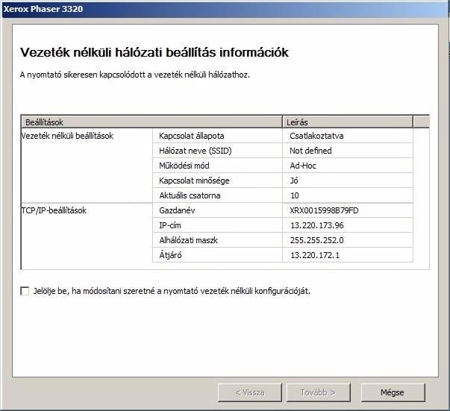The height and width of the screenshot is (411, 450).
Task: Click the Kapcsolat minősége cell
Action: 217,181
